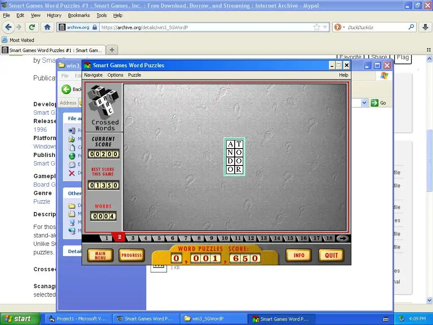The width and height of the screenshot is (433, 325).
Task: Click the Go button in Explorer window
Action: click(378, 103)
